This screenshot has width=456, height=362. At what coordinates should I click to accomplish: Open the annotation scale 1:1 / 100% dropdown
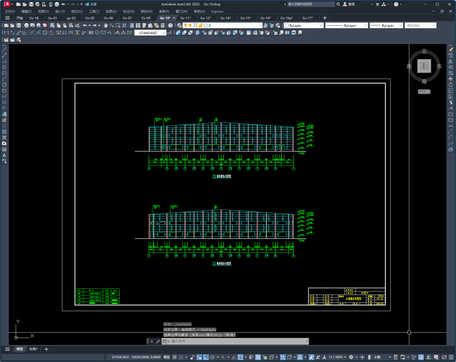point(337,357)
